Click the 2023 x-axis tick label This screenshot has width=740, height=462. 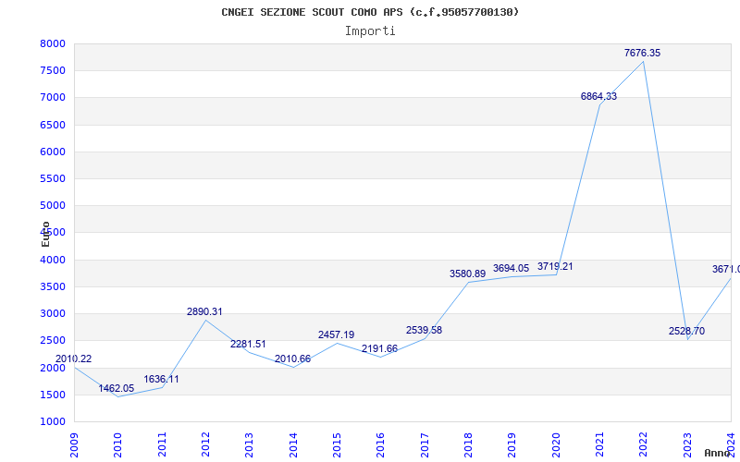pyautogui.click(x=687, y=444)
